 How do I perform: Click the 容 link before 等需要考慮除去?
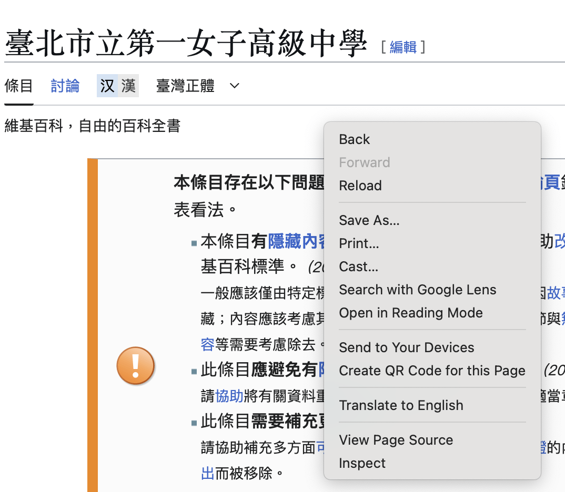pos(208,345)
